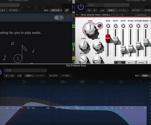Click the Waves logo in JJP Vocals
Screen dimensions: 151x125
pyautogui.click(x=77, y=15)
